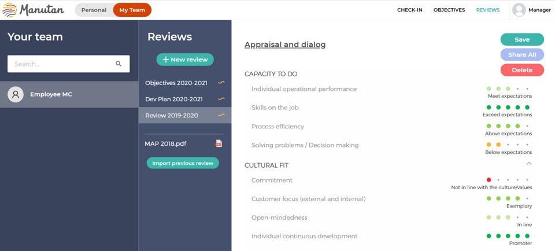Click the red Delete button
The width and height of the screenshot is (555, 251).
[522, 70]
